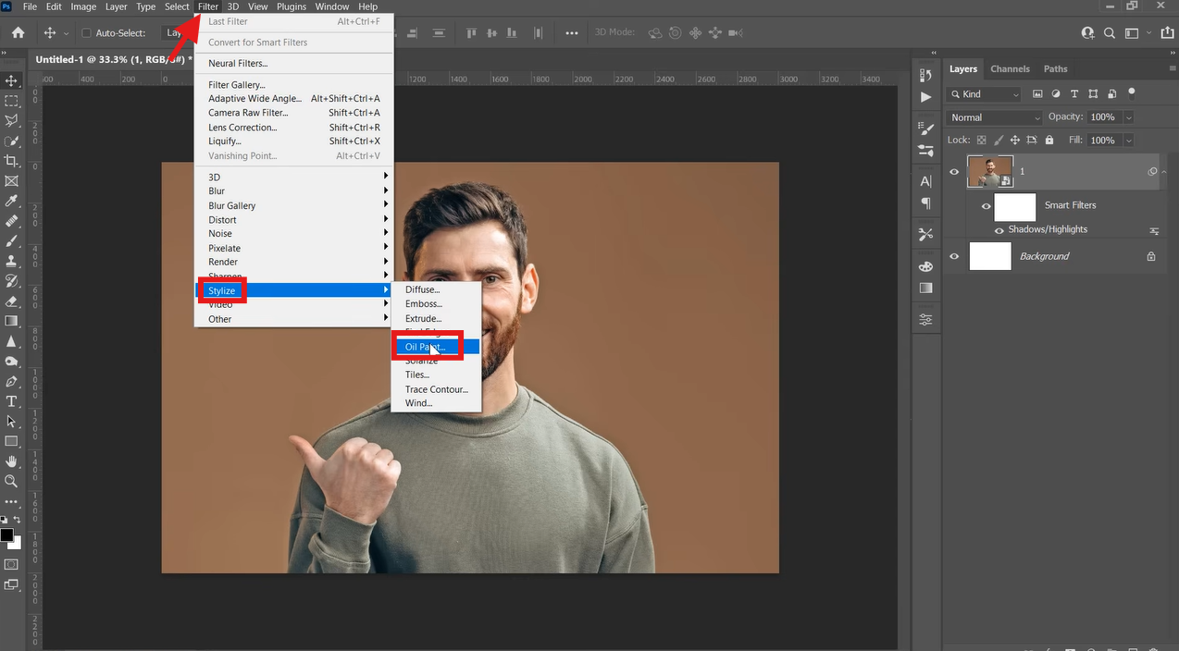Select the Rectangular Marquee tool

click(x=11, y=101)
